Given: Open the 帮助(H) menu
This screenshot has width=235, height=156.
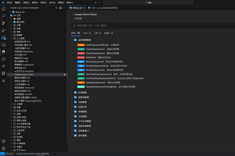Looking at the screenshot, I should pyautogui.click(x=70, y=2).
